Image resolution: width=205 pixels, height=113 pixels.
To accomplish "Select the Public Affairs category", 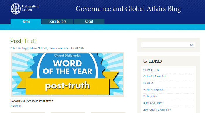I will pos(150,96).
